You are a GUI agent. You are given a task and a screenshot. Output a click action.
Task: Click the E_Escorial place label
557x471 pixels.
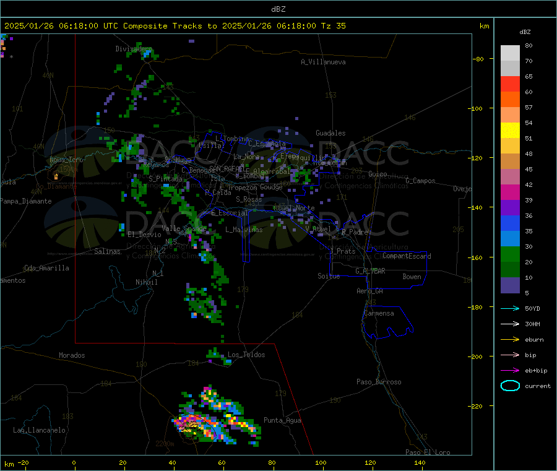click(x=229, y=213)
